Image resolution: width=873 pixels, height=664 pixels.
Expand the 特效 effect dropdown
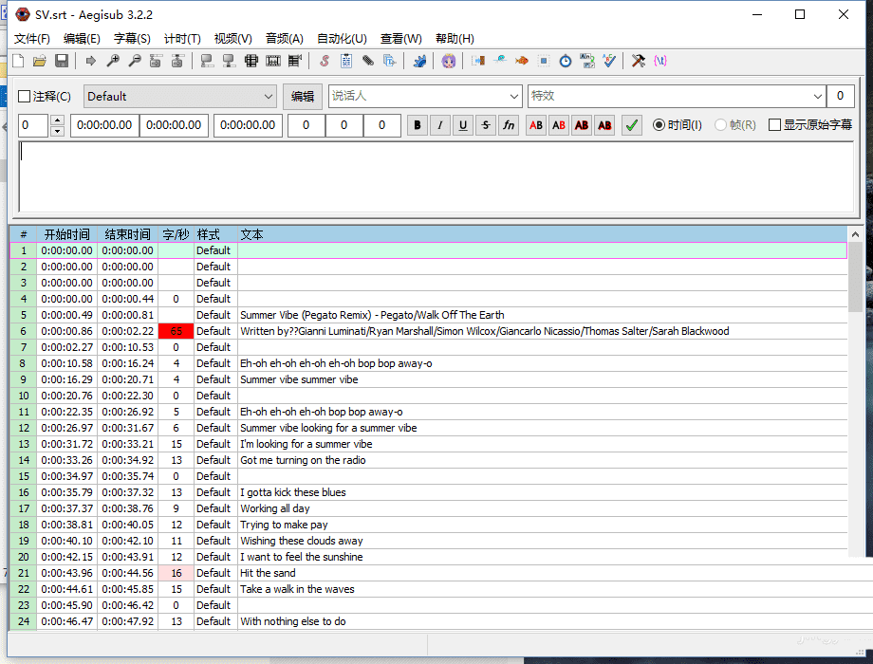point(817,97)
